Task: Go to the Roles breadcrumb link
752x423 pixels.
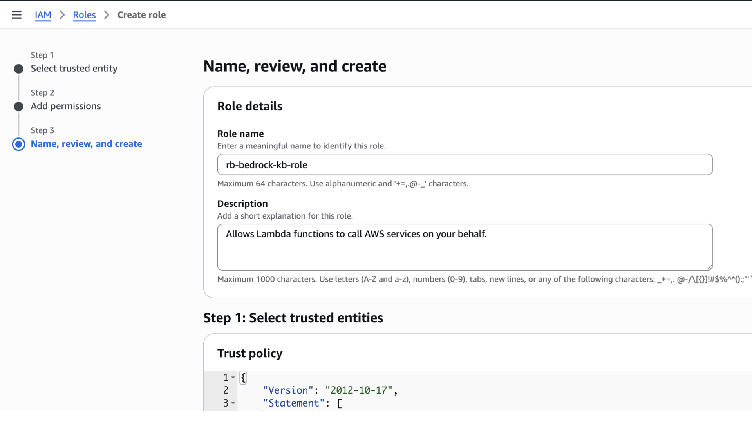Action: (84, 15)
